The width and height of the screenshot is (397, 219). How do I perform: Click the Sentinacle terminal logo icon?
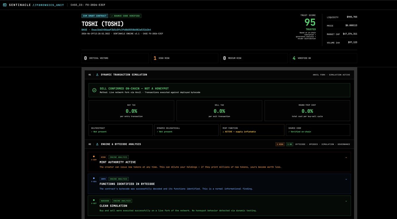(x=5, y=5)
